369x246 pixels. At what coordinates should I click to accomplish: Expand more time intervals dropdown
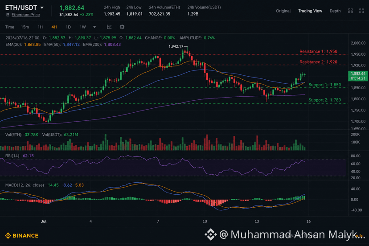click(x=94, y=27)
